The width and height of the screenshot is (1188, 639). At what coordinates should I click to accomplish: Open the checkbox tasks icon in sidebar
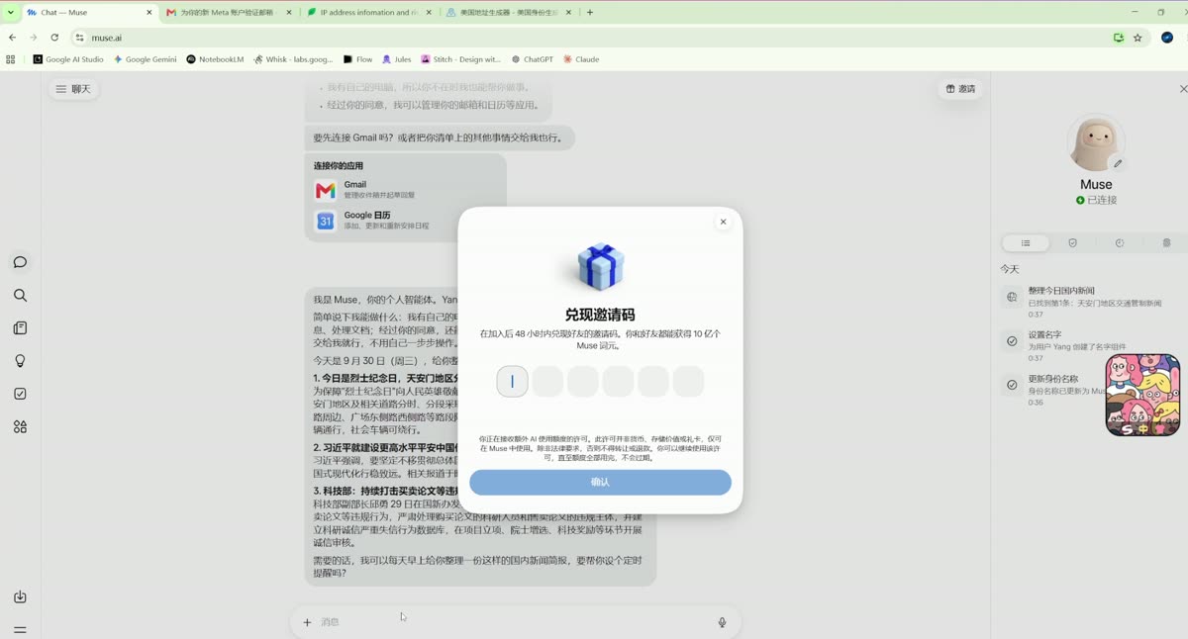tap(20, 394)
